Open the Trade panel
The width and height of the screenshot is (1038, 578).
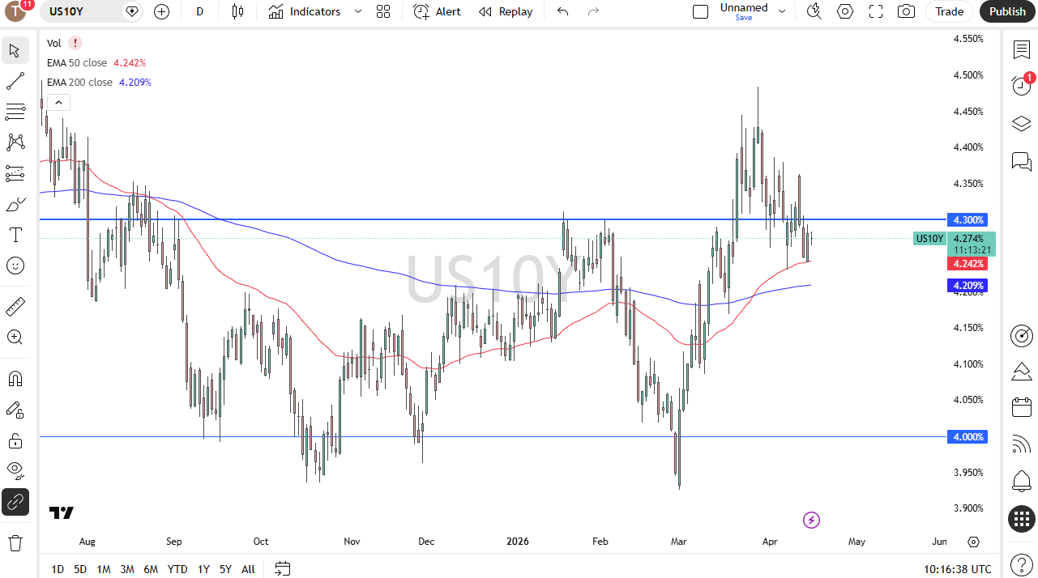949,11
